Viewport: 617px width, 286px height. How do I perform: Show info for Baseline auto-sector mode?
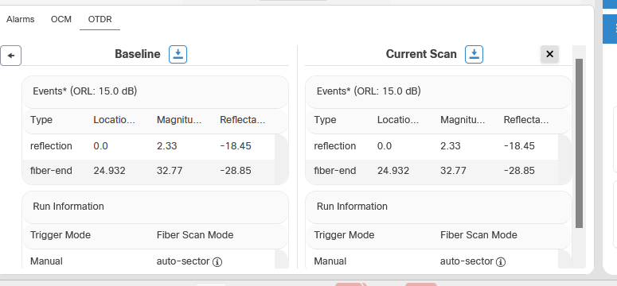point(217,262)
